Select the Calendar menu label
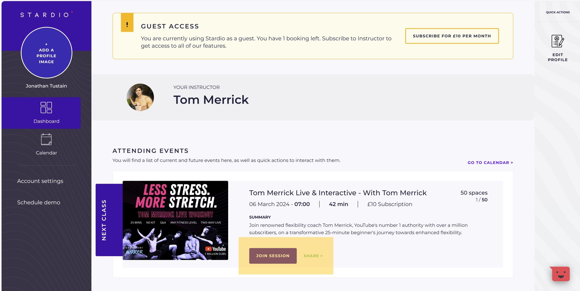The width and height of the screenshot is (580, 291). click(46, 153)
